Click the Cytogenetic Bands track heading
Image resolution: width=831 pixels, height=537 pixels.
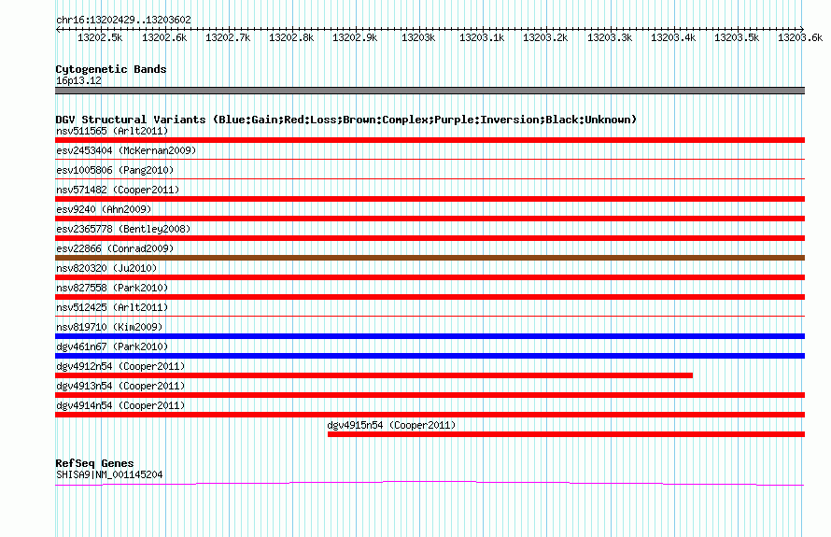point(111,69)
